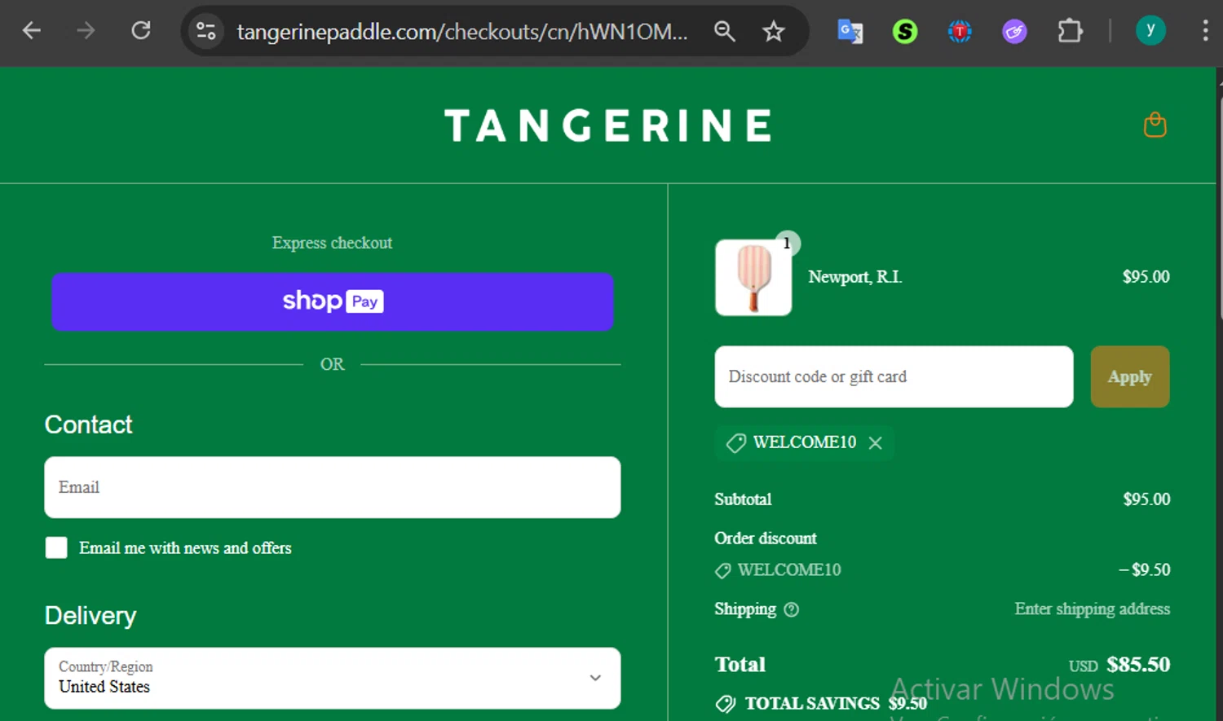The width and height of the screenshot is (1223, 721).
Task: Click the Contact heading
Action: (88, 424)
